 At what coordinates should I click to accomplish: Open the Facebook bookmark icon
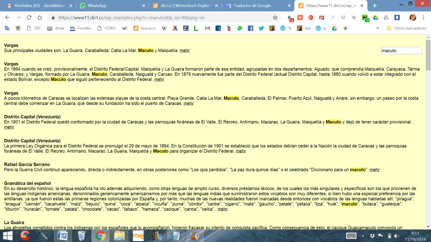[250, 28]
